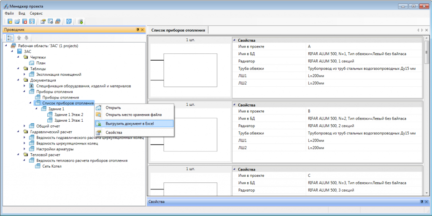Click the tab scroll right arrow

point(422,30)
